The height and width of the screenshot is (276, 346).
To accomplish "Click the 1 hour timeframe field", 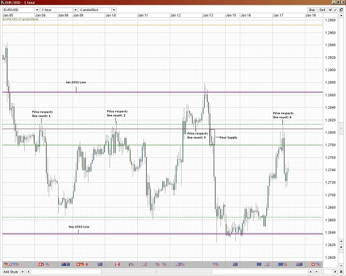I will 57,10.
